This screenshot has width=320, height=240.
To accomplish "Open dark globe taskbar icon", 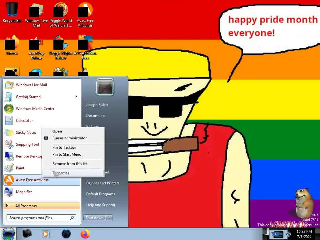I will click(x=66, y=234).
